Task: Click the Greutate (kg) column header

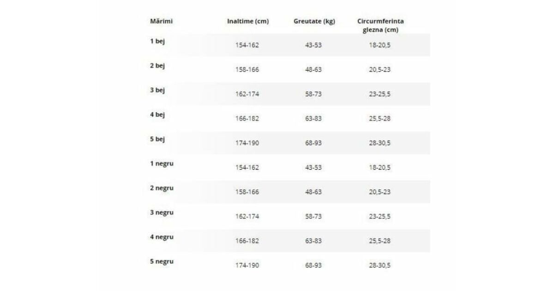Action: (314, 21)
